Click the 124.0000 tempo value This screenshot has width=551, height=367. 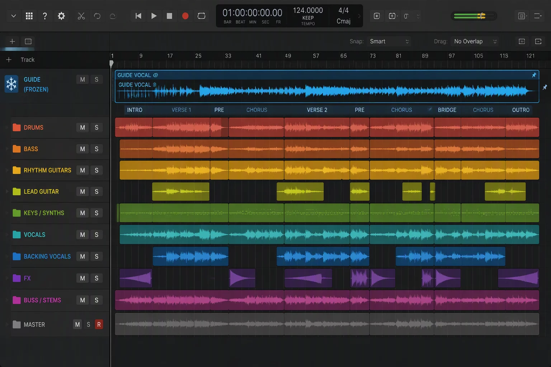tap(308, 10)
